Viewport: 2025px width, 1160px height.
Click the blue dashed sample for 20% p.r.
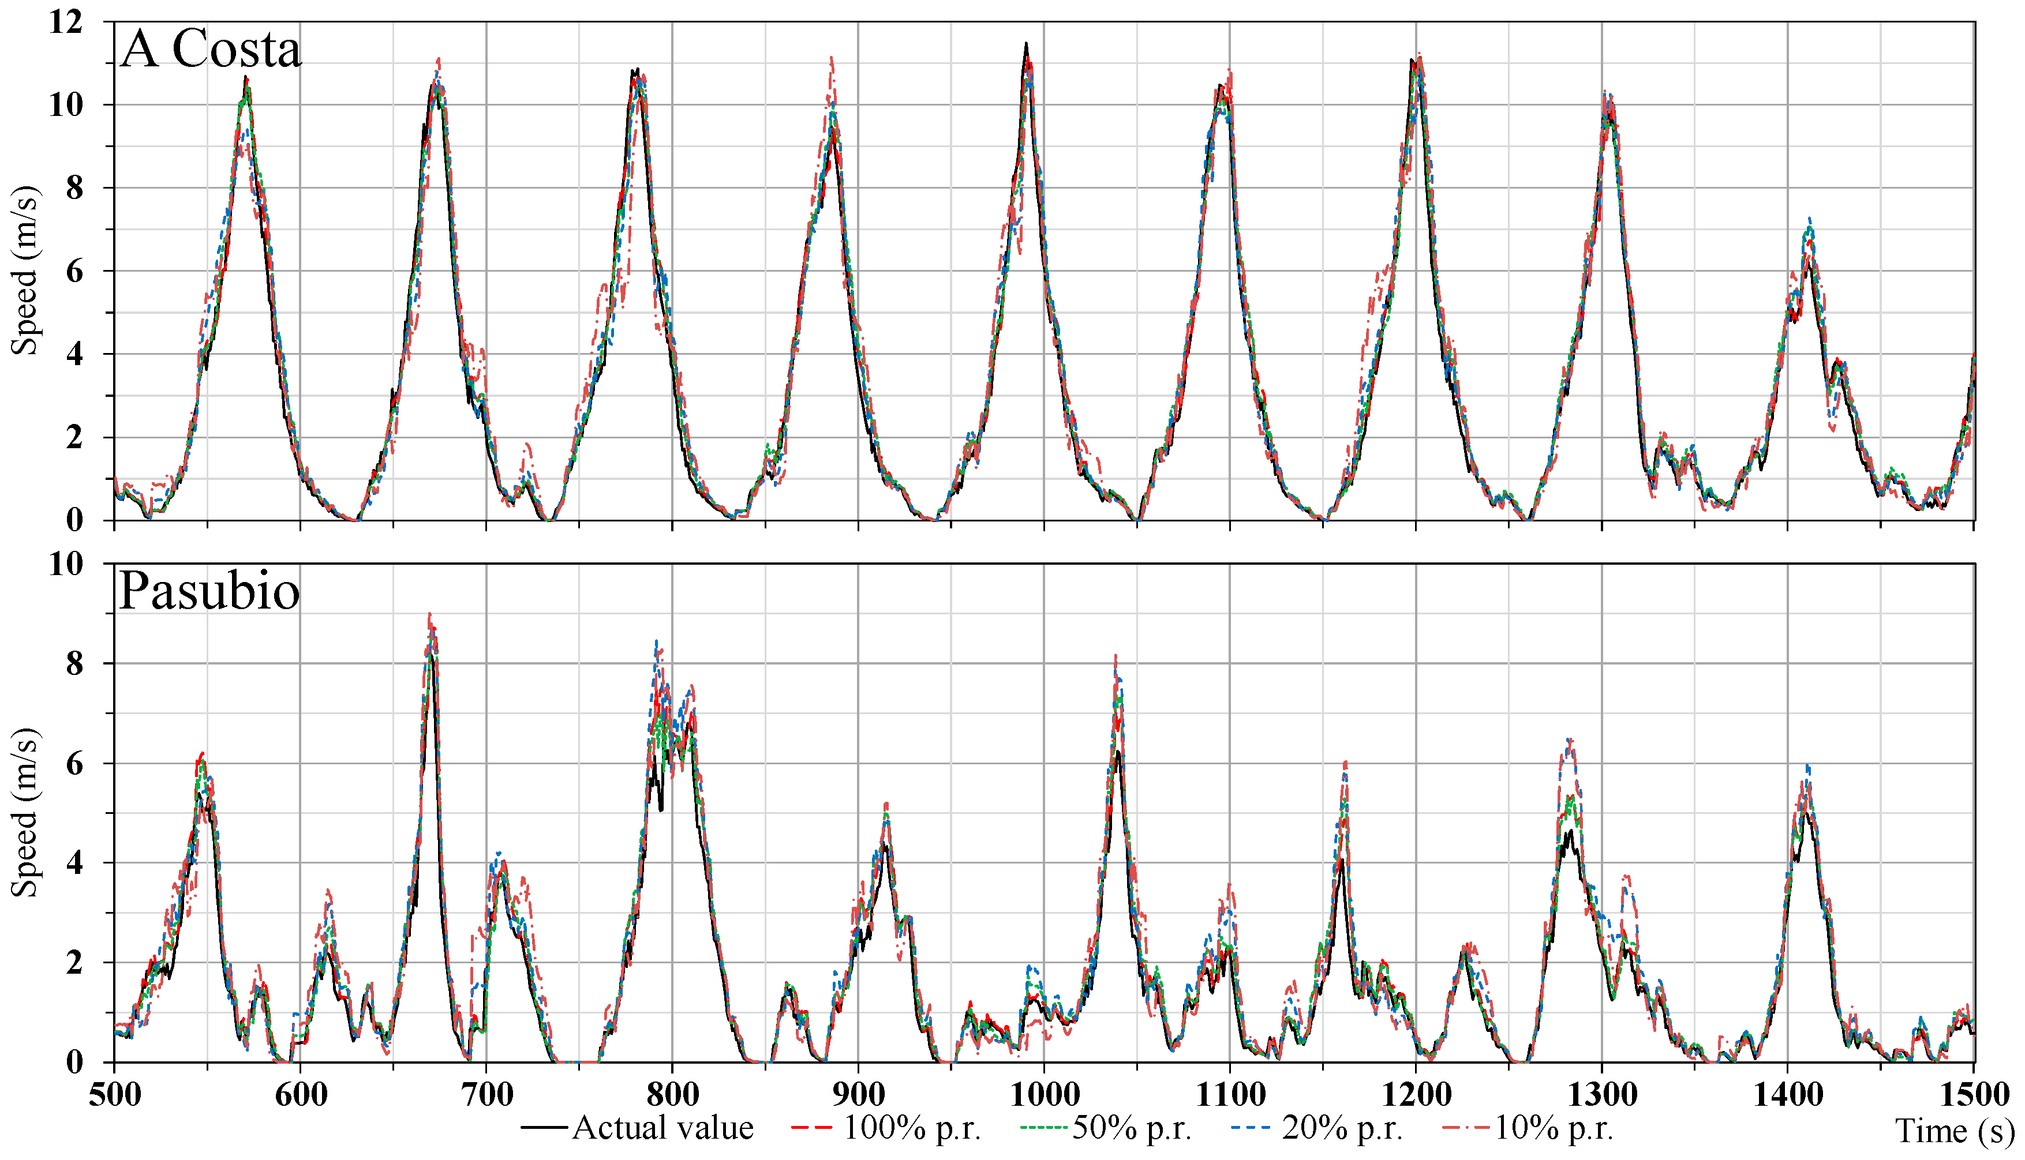[x=1251, y=1128]
